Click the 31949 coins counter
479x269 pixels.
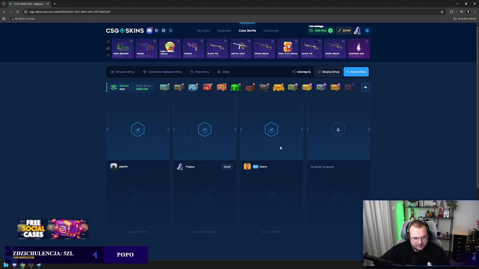tap(344, 31)
